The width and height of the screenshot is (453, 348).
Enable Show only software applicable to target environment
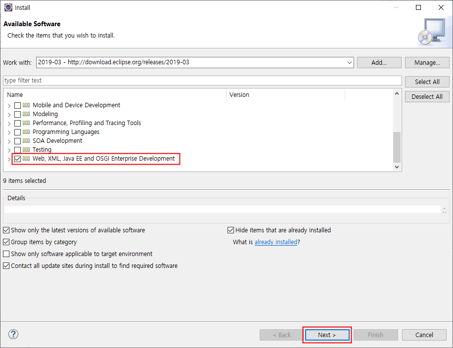click(6, 254)
